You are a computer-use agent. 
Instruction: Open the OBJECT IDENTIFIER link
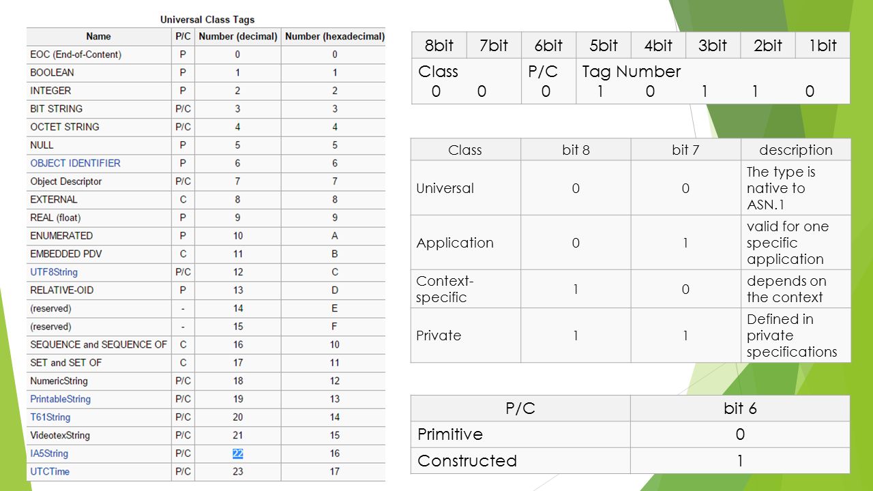[75, 163]
